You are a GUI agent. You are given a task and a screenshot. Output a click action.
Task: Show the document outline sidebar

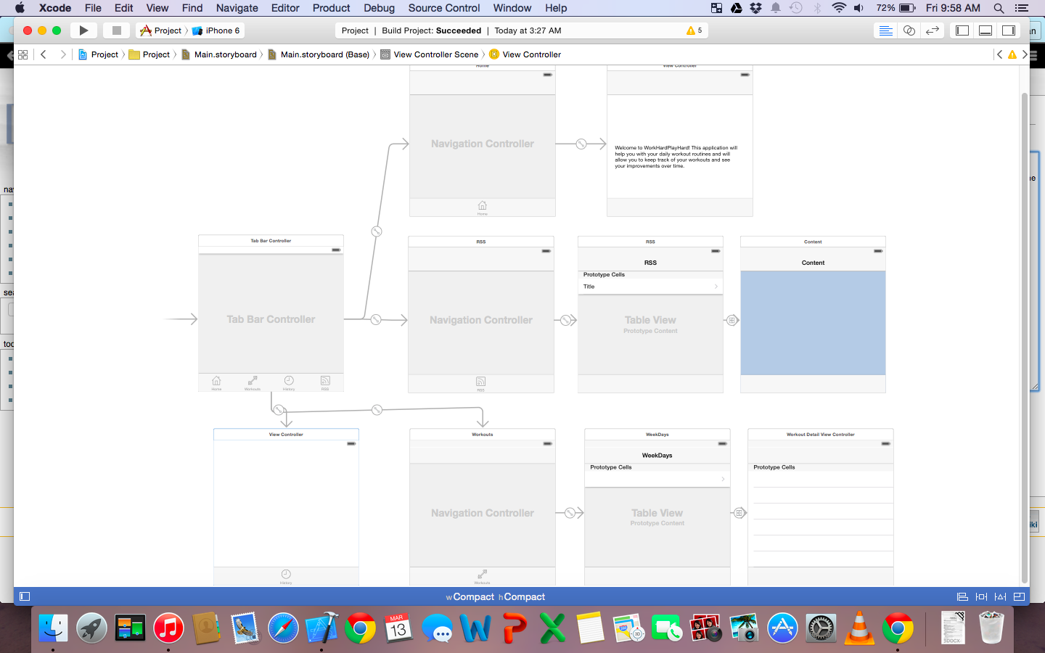click(x=25, y=596)
